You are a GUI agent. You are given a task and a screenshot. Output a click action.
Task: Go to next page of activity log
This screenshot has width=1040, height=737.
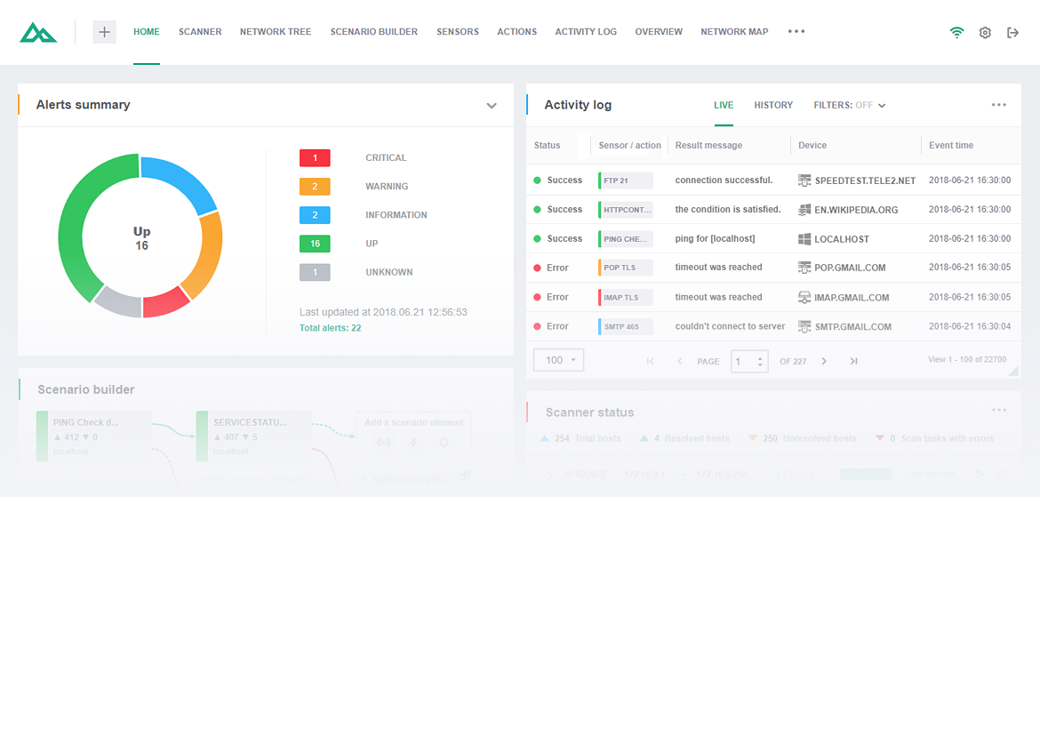click(x=824, y=361)
